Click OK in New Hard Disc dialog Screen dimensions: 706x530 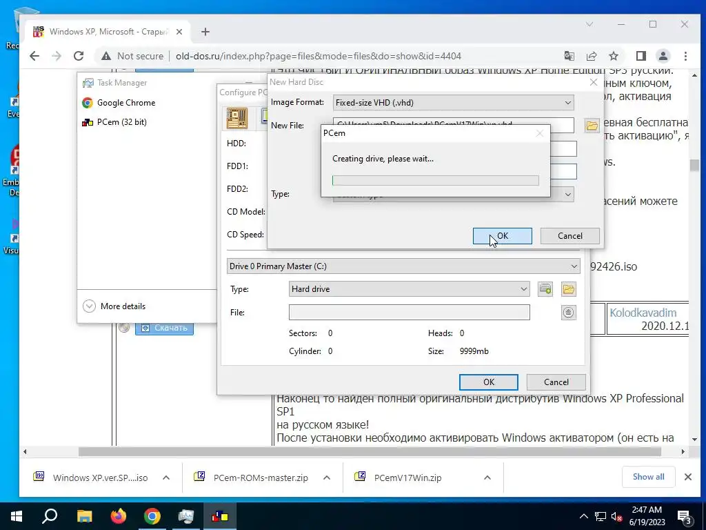(x=502, y=236)
